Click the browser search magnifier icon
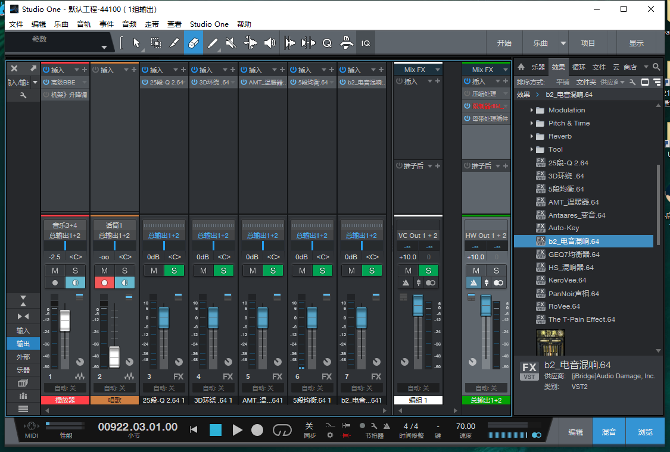Viewport: 670px width, 452px height. click(x=657, y=67)
